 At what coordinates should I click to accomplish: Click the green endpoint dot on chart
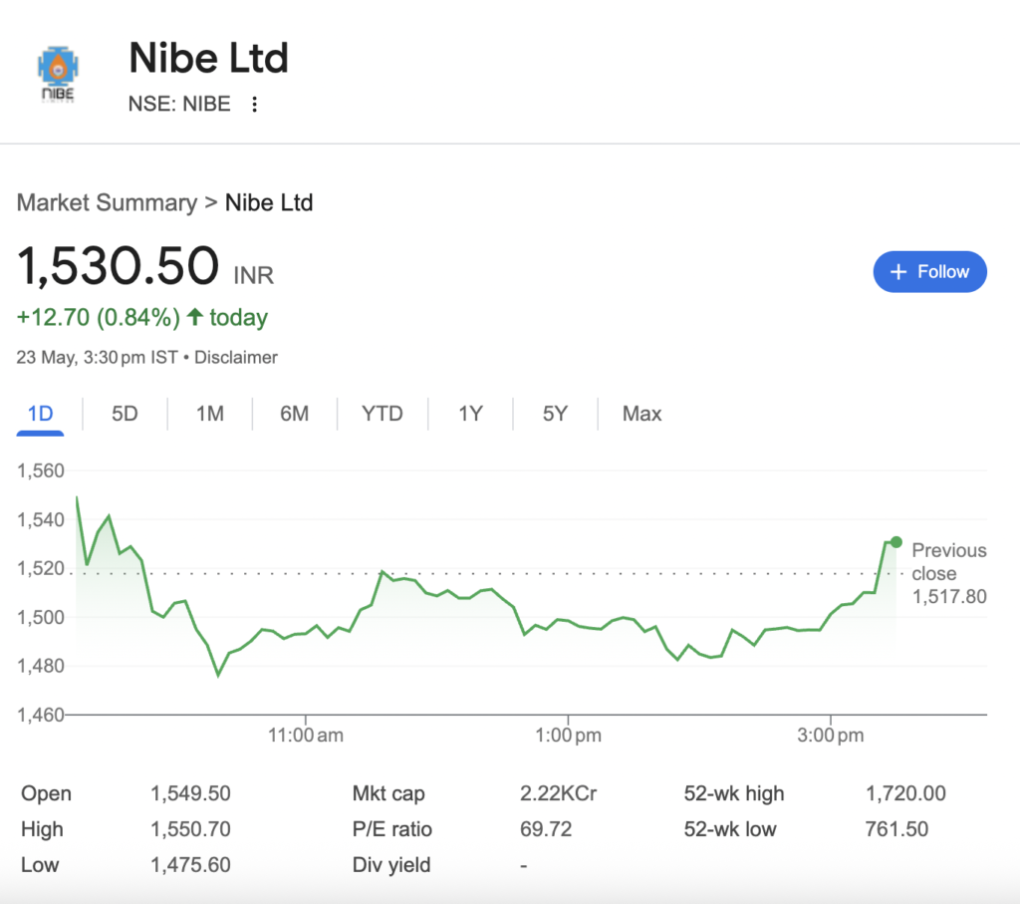coord(896,542)
